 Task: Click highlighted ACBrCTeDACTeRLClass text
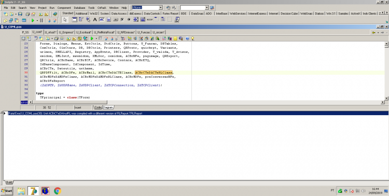[154, 73]
